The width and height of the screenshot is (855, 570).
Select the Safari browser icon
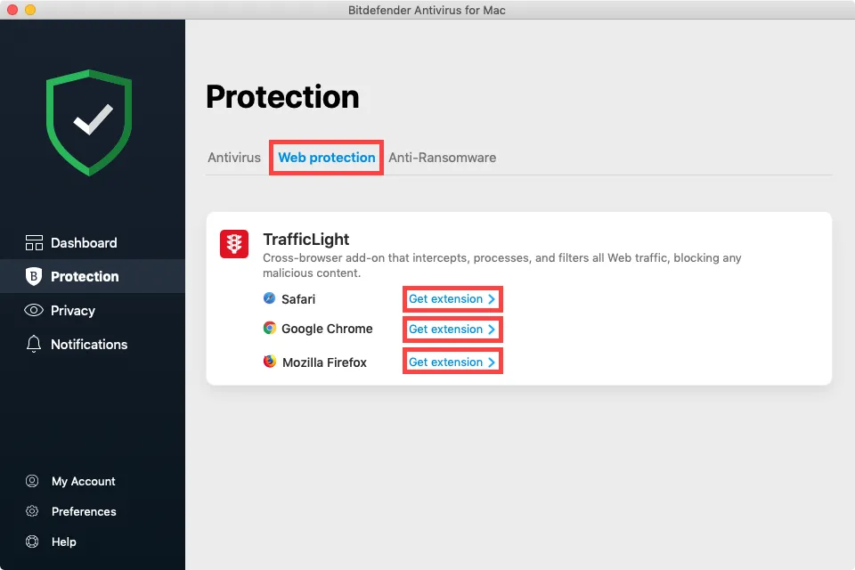point(270,298)
